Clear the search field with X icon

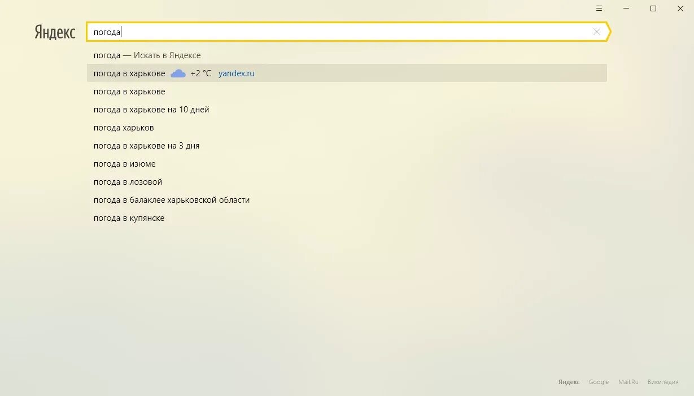pyautogui.click(x=596, y=32)
